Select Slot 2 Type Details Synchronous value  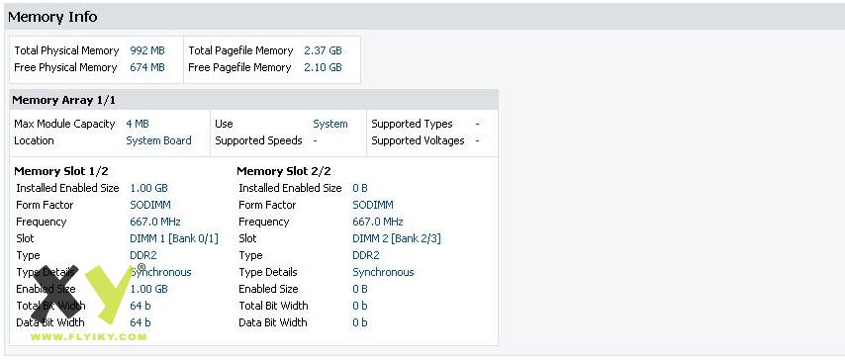(x=383, y=272)
